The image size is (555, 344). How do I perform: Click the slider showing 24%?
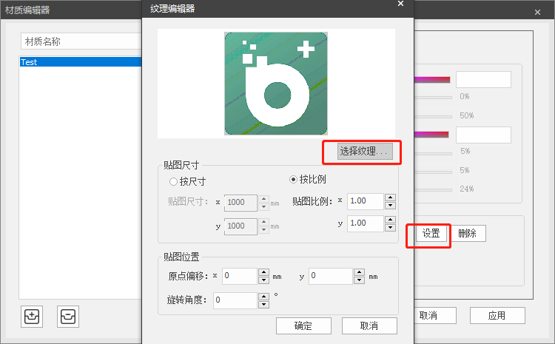point(433,189)
